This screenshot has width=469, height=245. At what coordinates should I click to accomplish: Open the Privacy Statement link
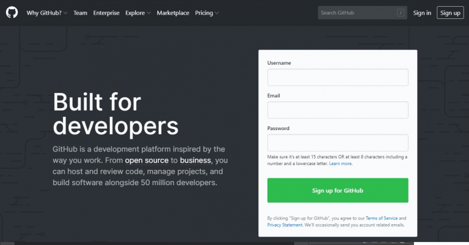(285, 225)
